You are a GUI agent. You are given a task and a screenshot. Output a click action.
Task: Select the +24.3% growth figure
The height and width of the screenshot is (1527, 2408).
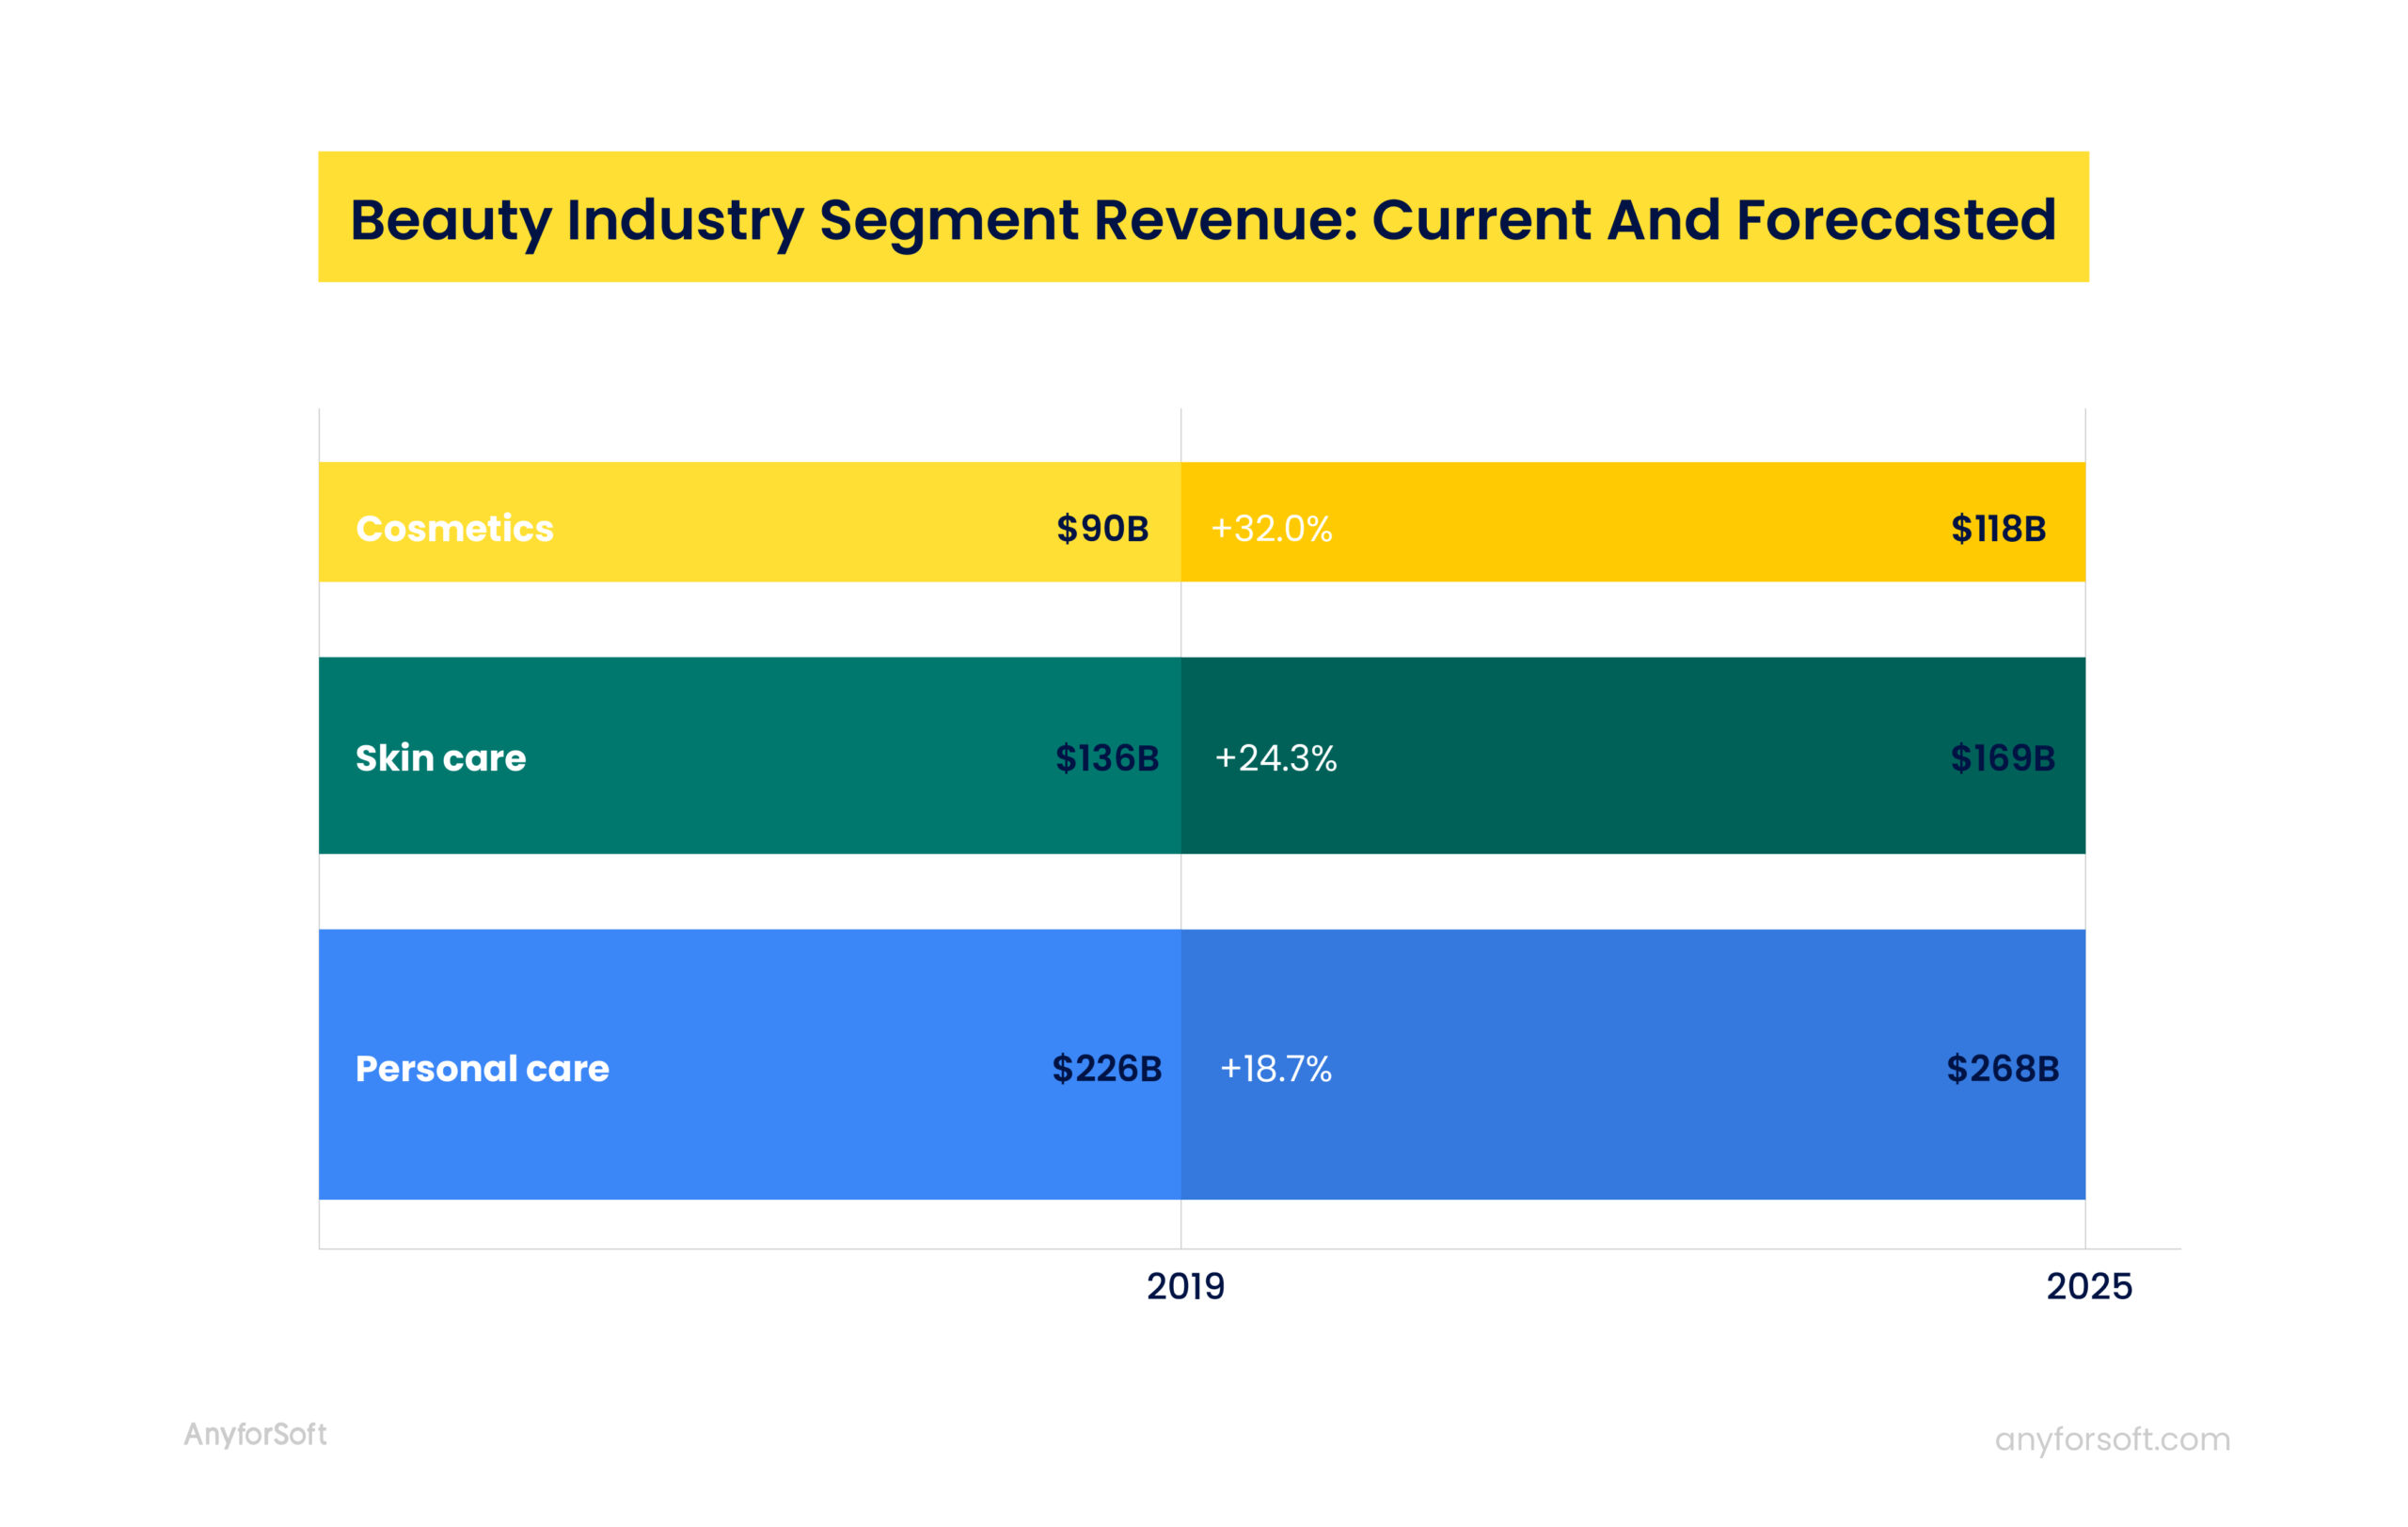[x=1280, y=758]
